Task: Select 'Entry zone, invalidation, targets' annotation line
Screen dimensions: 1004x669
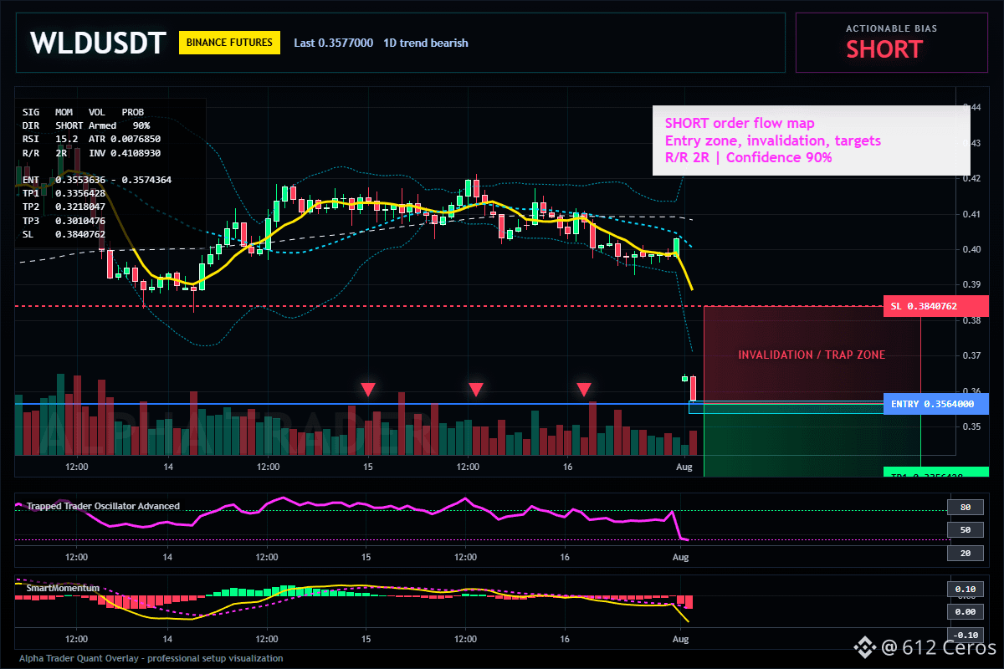Action: (772, 140)
